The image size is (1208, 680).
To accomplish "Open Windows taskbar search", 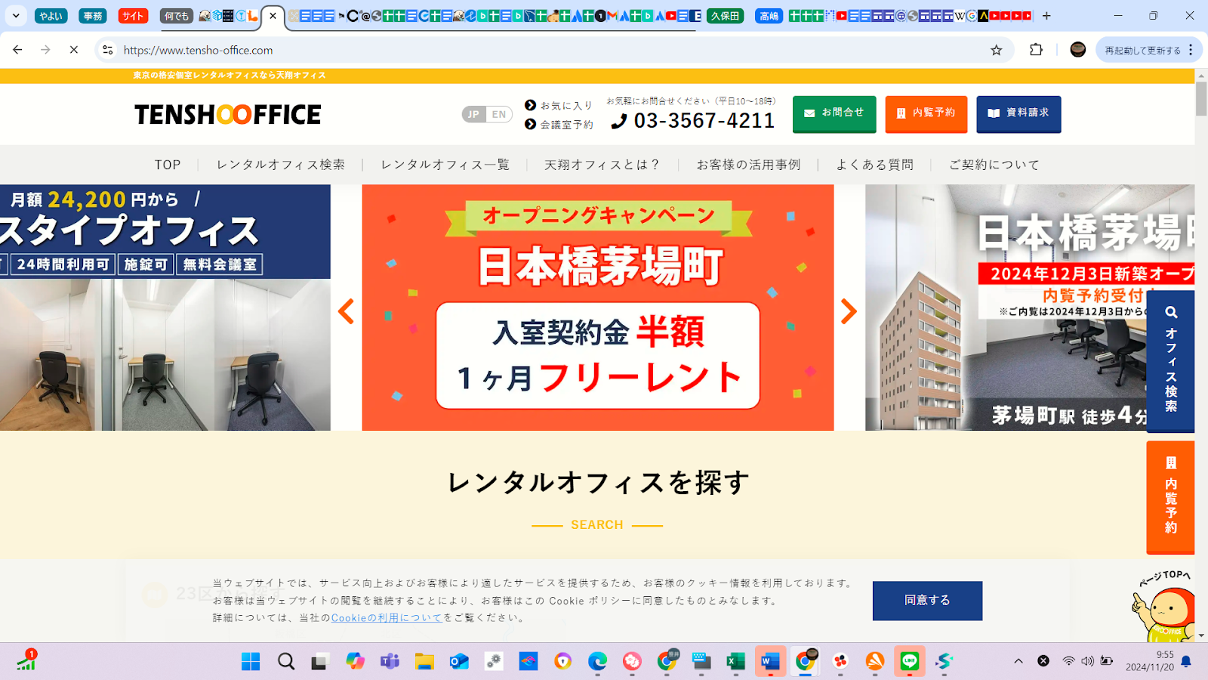I will coord(286,662).
